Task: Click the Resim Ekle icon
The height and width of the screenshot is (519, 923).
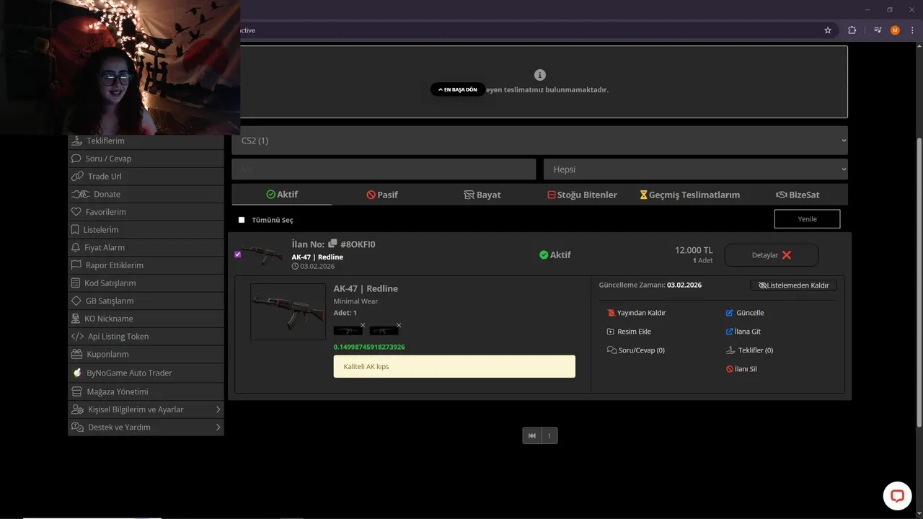Action: pyautogui.click(x=611, y=332)
